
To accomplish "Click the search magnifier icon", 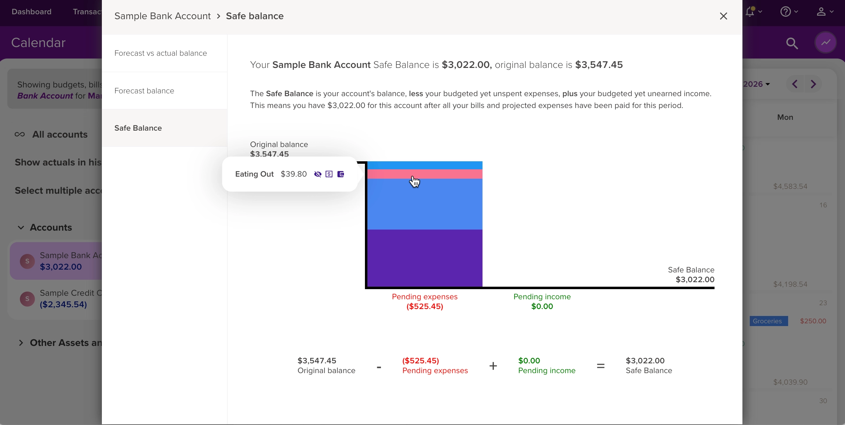I will click(x=792, y=44).
